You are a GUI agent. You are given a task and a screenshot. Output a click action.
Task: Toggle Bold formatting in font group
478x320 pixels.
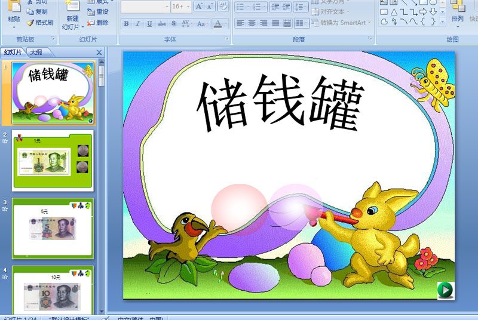[x=126, y=23]
